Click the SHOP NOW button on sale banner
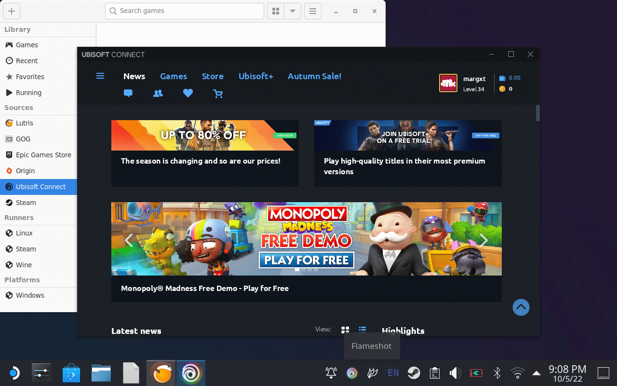The height and width of the screenshot is (386, 617). coord(285,136)
